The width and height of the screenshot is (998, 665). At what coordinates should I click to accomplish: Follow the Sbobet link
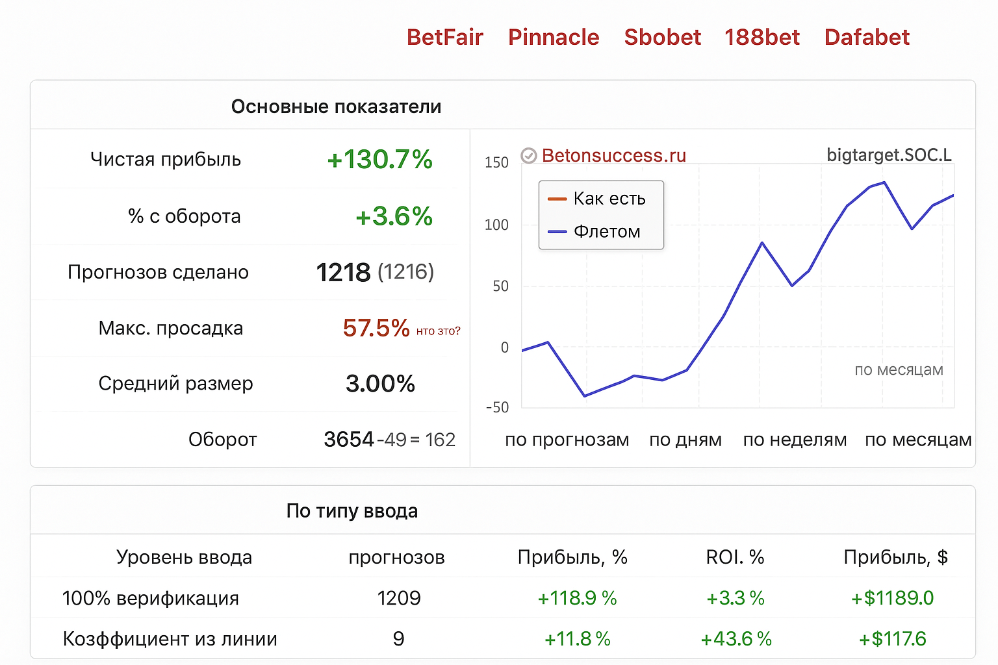(x=662, y=38)
